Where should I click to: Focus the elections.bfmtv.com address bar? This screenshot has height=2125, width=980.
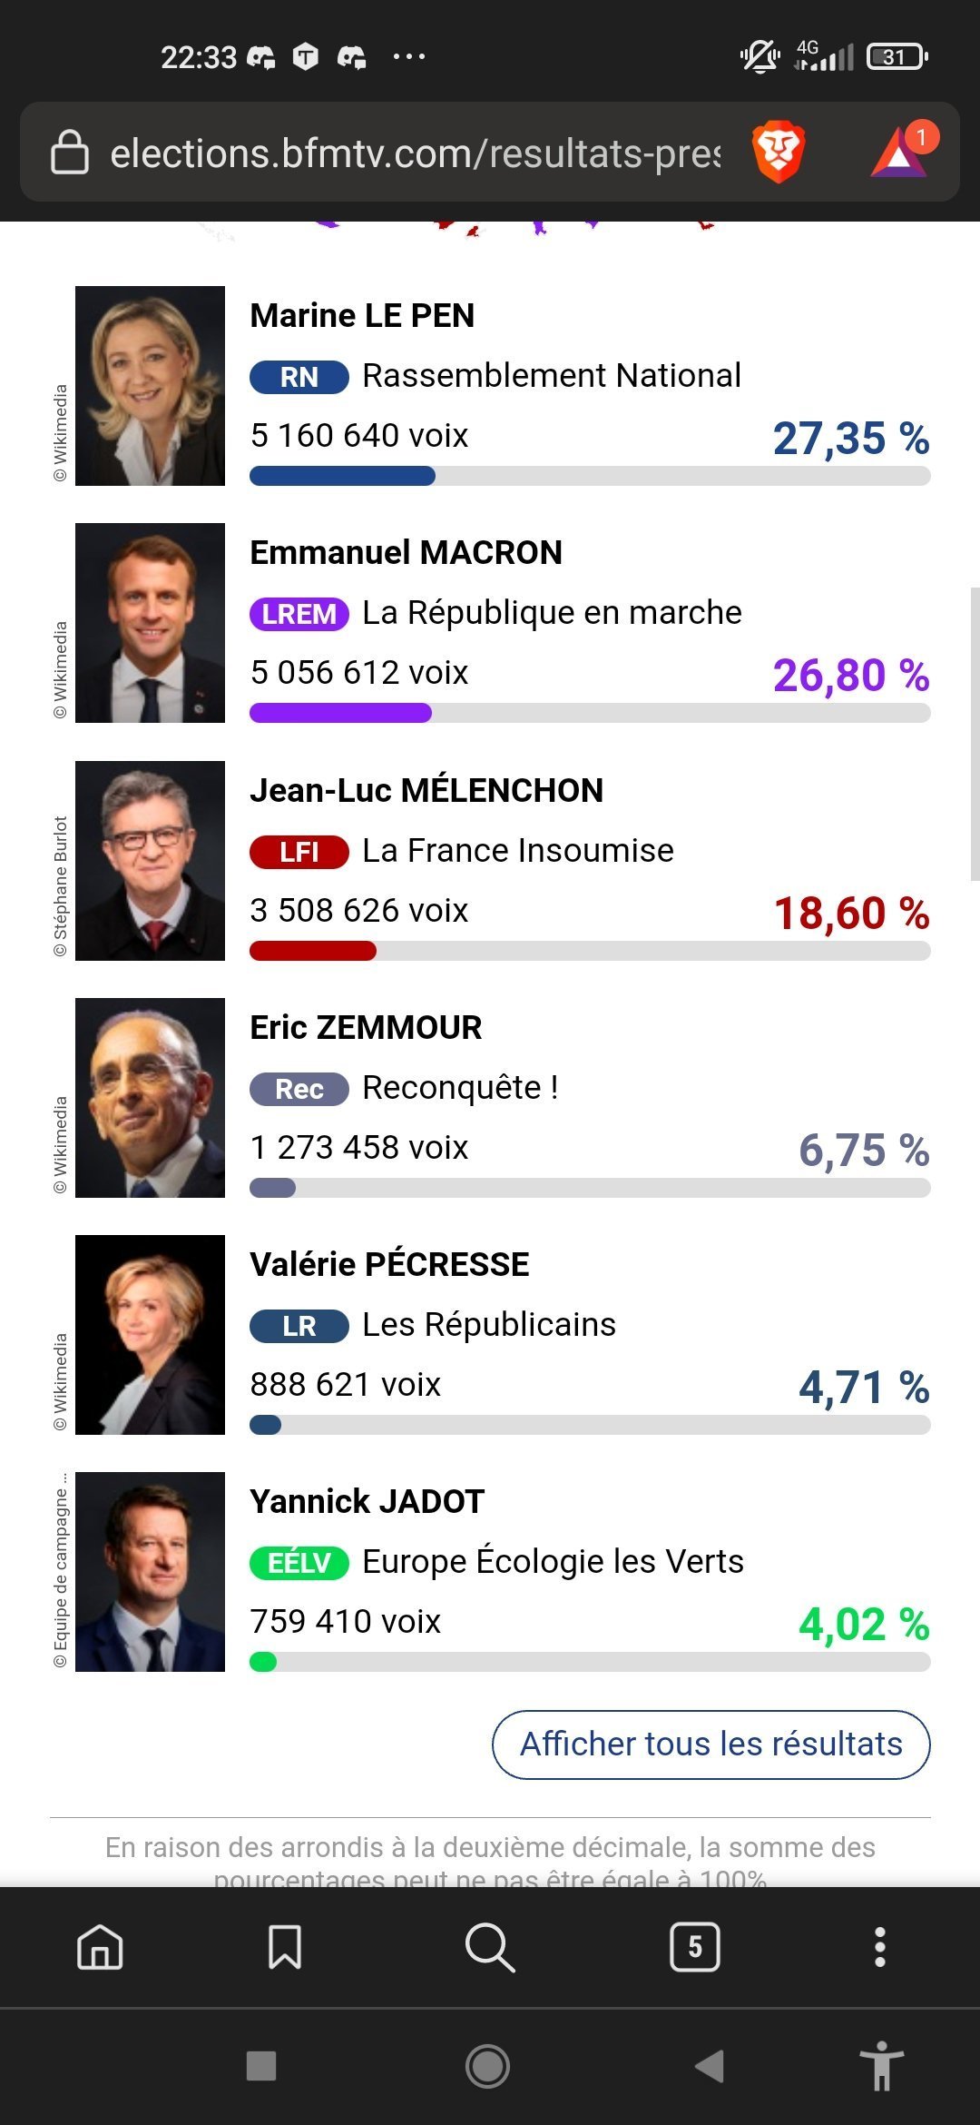415,153
